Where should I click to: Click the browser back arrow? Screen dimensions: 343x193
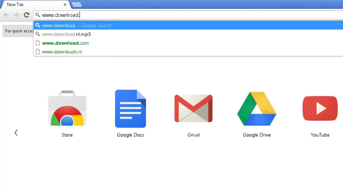[6, 15]
